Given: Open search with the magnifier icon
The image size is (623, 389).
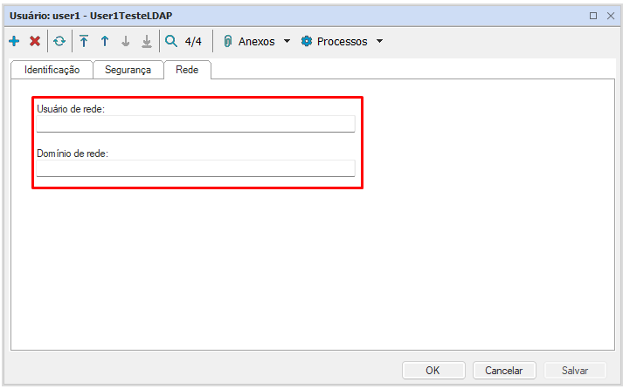Looking at the screenshot, I should coord(171,41).
